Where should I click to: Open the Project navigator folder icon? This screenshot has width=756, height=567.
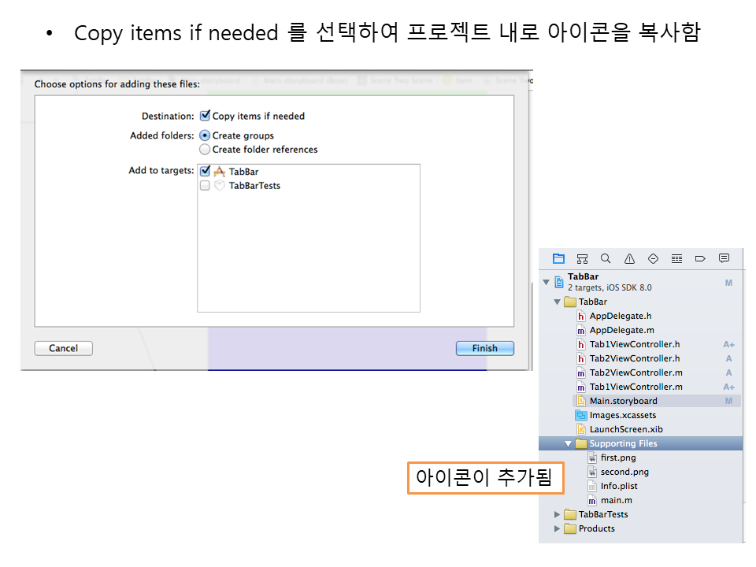558,258
